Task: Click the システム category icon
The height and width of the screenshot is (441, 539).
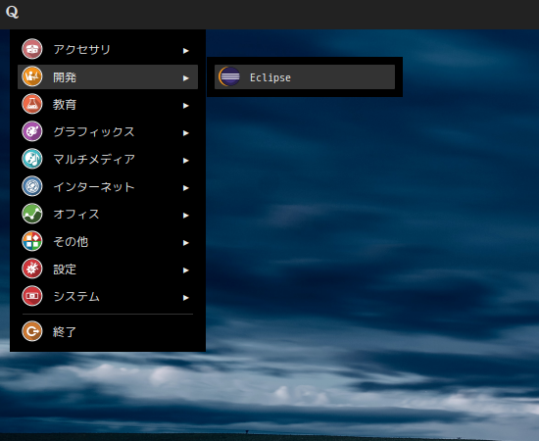Action: [32, 297]
